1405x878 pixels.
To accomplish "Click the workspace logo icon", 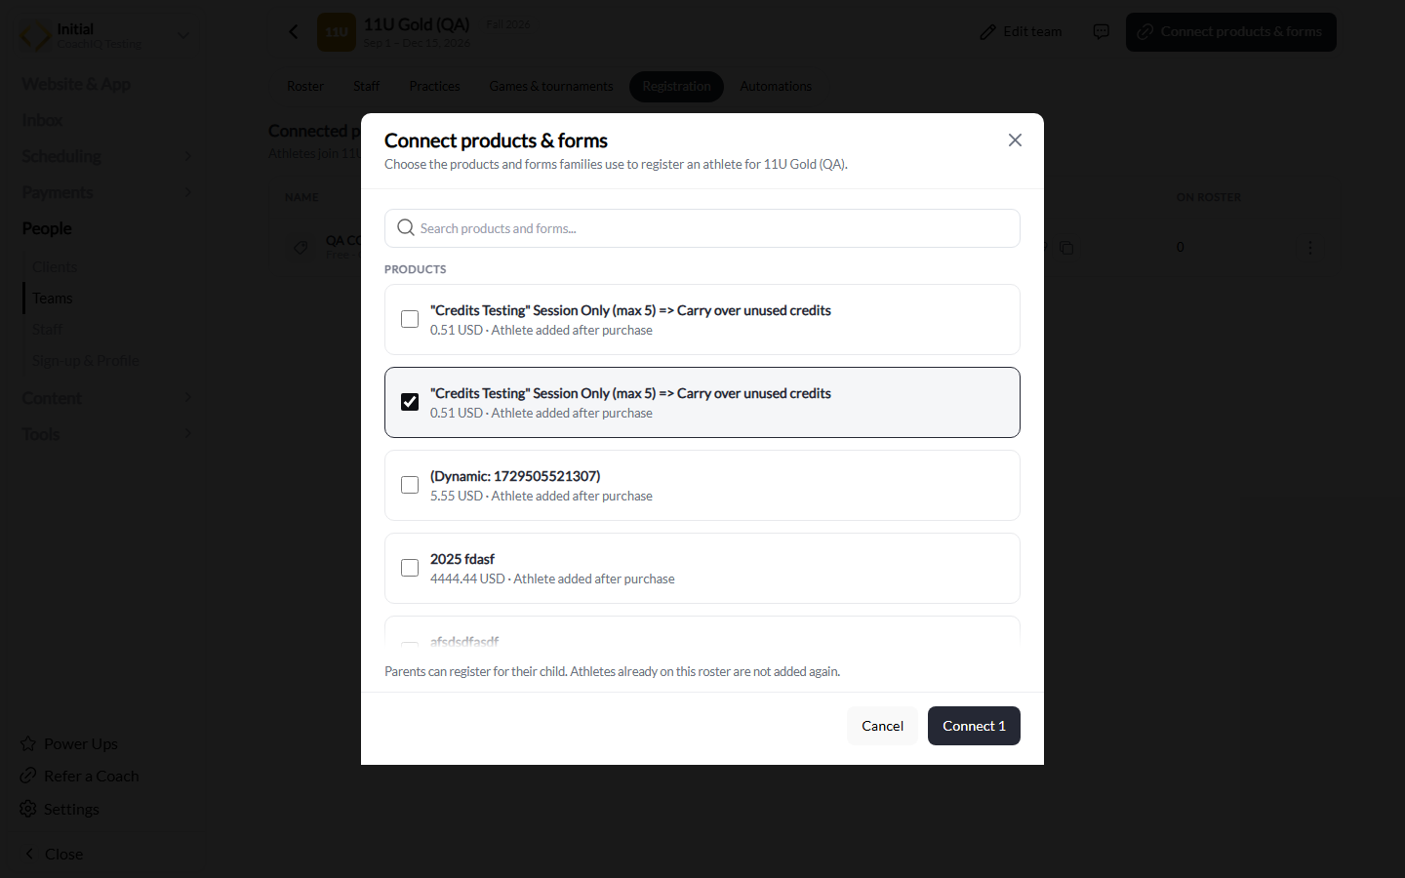I will (x=35, y=36).
